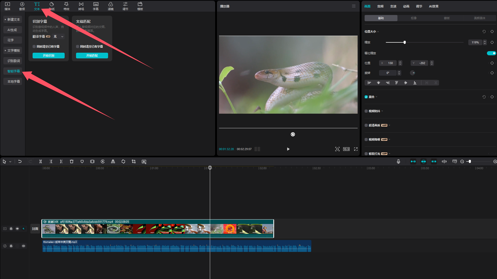497x279 pixels.
Task: Click the mirror flip icon in timeline toolbar
Action: [113, 161]
